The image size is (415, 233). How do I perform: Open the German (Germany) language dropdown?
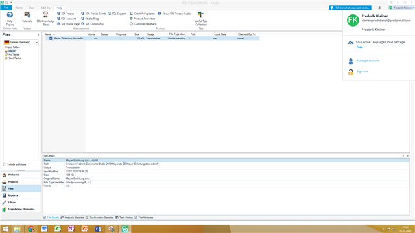pyautogui.click(x=21, y=42)
